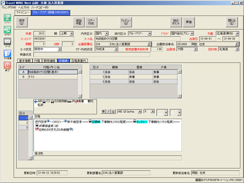Open the 方面 dropdown showing 北海道
244x183 pixels.
tap(237, 34)
